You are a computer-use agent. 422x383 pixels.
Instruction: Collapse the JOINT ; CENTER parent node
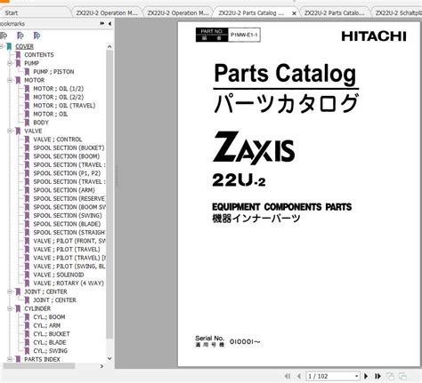point(10,291)
